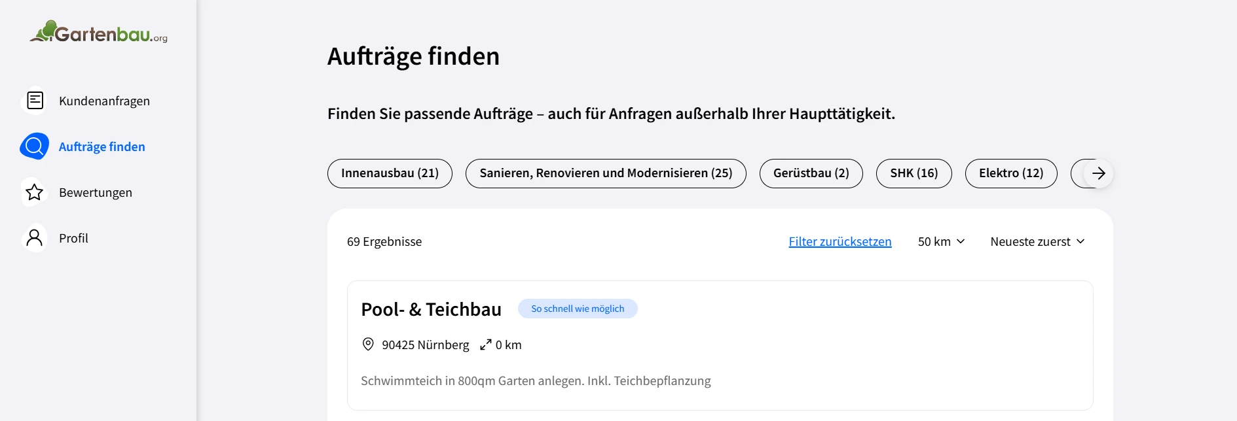Filter by SHK (16)
This screenshot has width=1237, height=421.
click(x=914, y=173)
